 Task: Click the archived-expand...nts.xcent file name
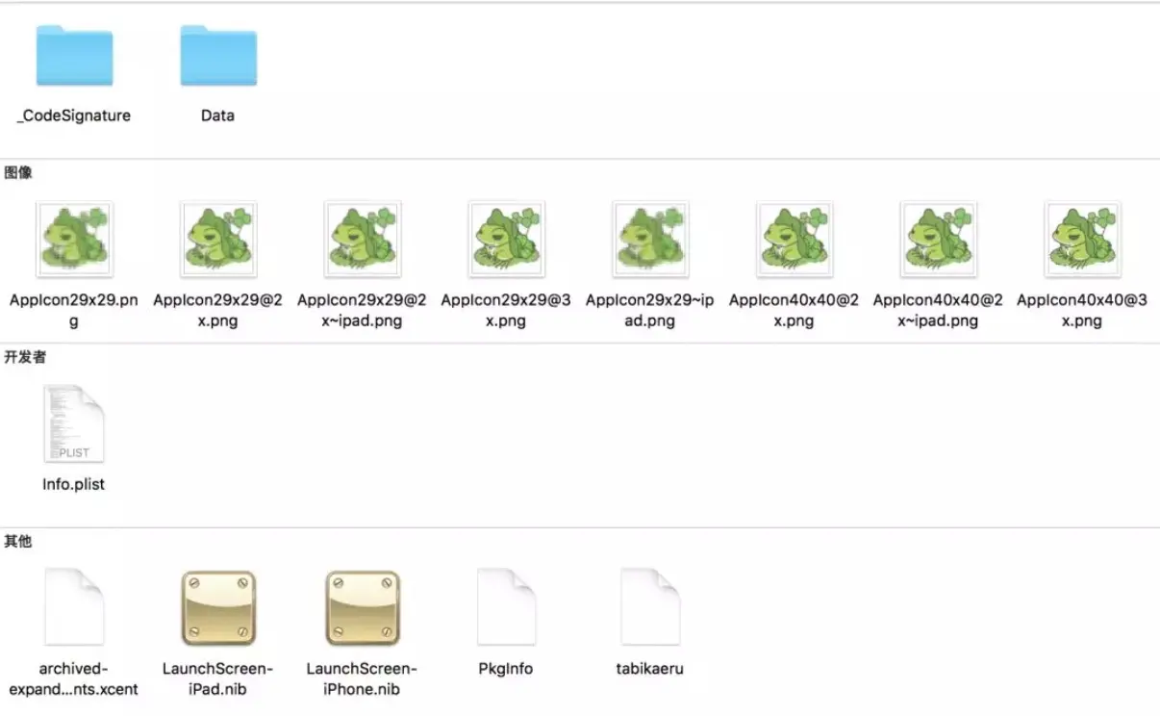[74, 678]
